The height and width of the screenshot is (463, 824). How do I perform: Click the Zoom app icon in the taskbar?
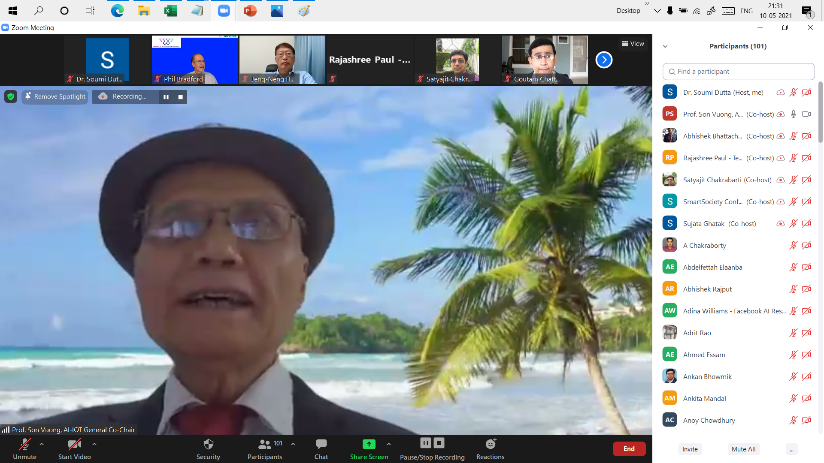click(224, 11)
